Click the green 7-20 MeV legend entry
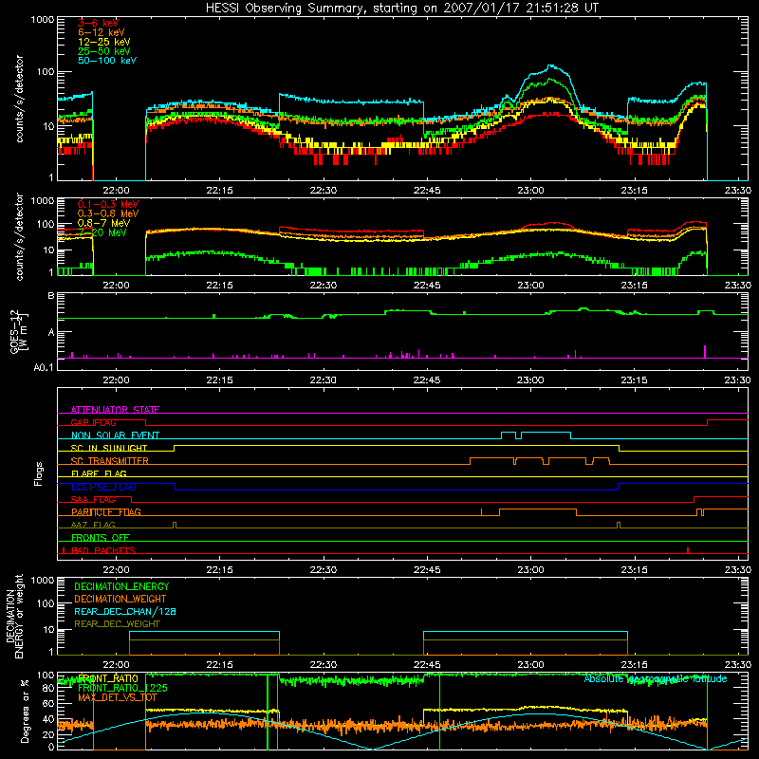The image size is (759, 759). point(102,232)
